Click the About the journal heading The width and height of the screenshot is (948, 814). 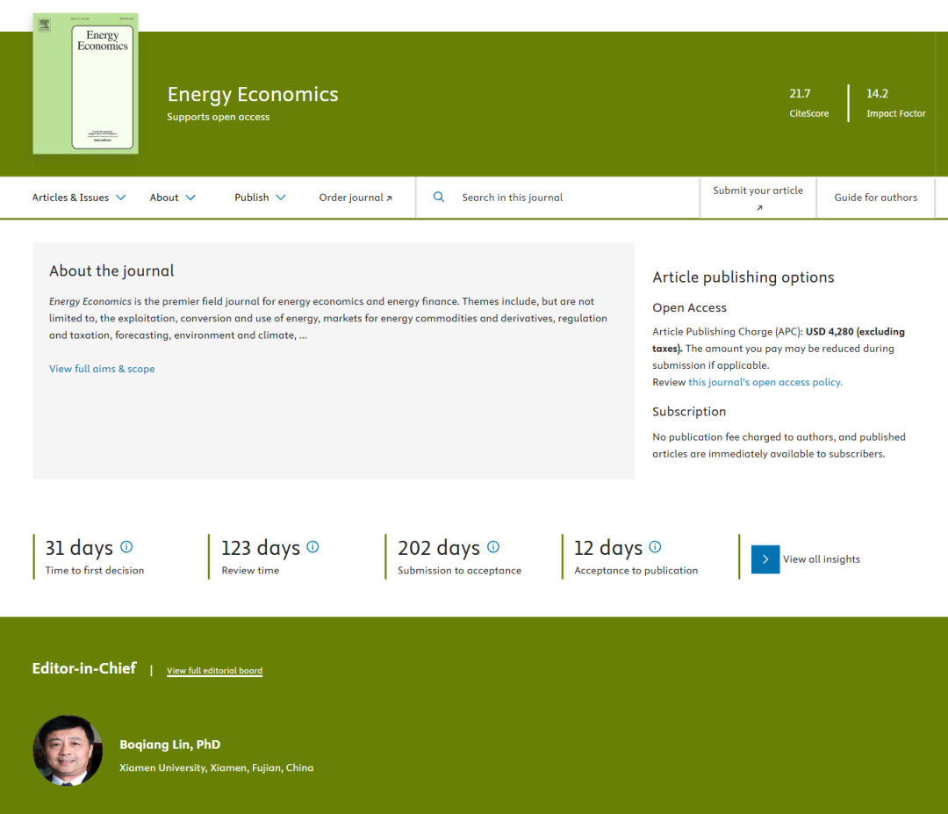[x=111, y=271]
